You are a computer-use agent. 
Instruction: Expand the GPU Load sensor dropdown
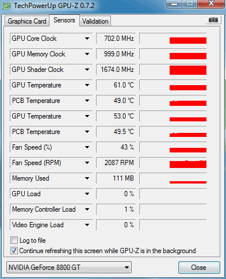[x=87, y=194]
